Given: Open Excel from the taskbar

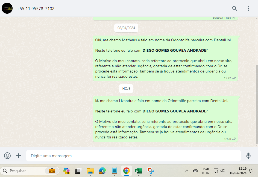Looking at the screenshot, I should (138, 171).
